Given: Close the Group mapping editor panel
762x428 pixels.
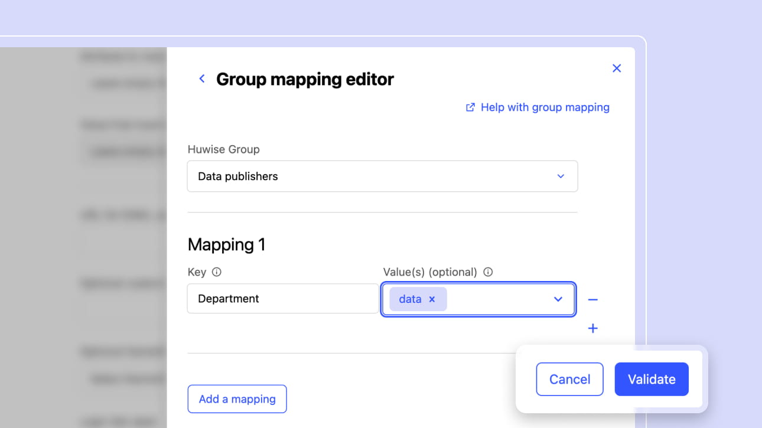Looking at the screenshot, I should [x=617, y=68].
